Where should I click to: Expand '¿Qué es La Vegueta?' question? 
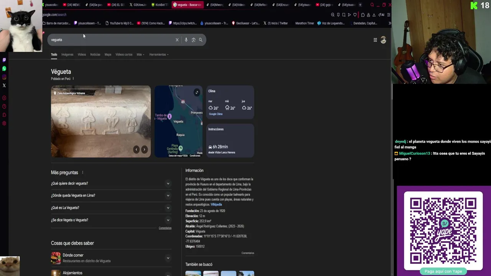110,208
